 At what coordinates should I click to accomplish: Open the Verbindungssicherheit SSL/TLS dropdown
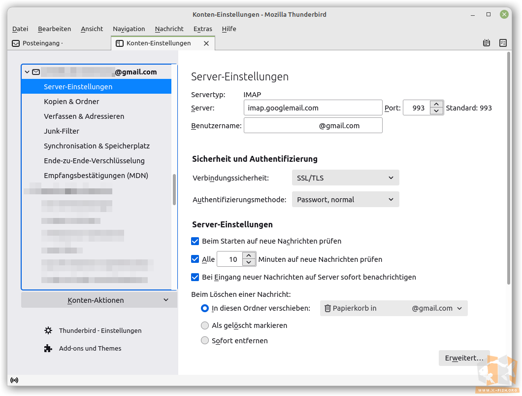346,178
